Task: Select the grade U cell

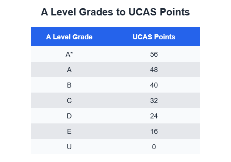Action: tap(69, 147)
